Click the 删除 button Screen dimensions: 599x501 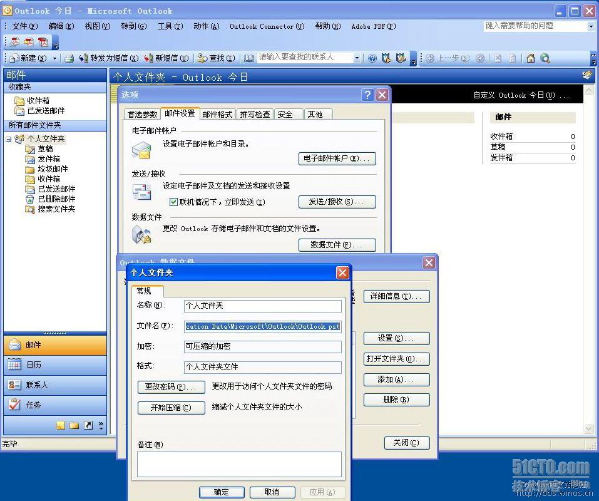397,400
